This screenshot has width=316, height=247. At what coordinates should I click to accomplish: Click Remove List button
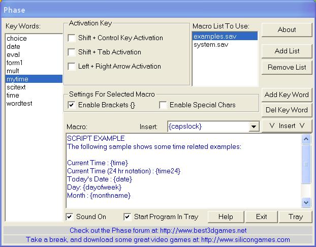[287, 68]
